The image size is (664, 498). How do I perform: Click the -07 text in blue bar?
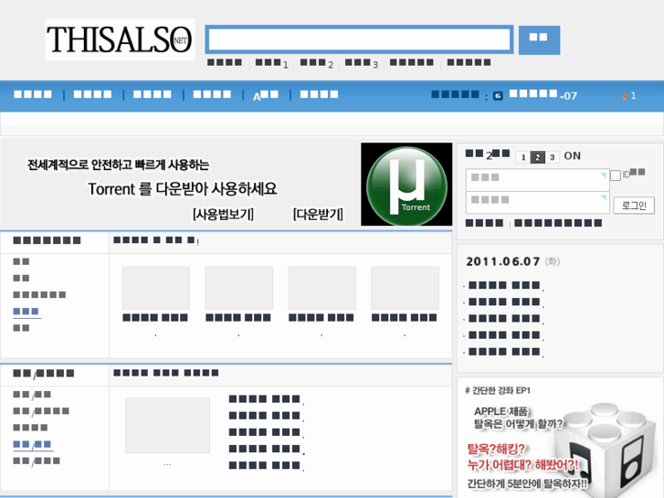coord(568,96)
